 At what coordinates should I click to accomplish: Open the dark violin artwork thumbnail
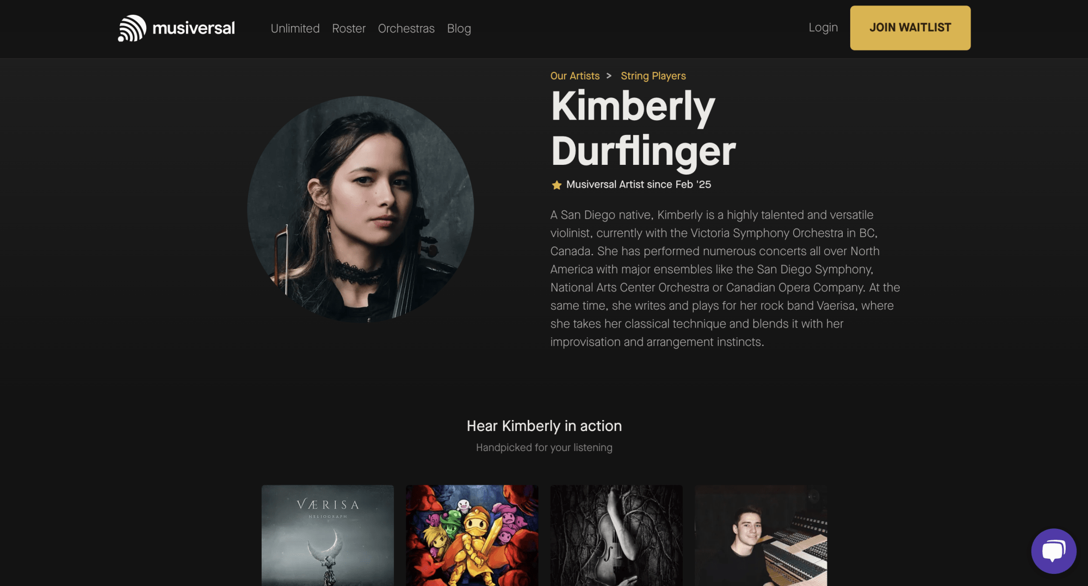coord(616,535)
